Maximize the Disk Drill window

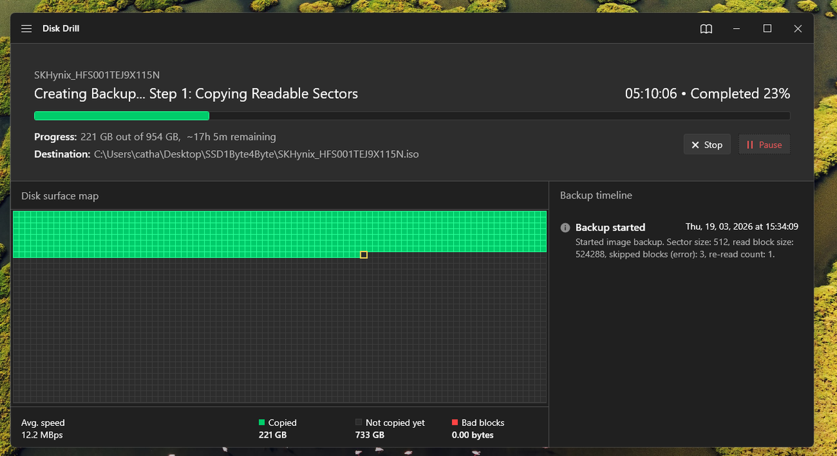[x=768, y=29]
